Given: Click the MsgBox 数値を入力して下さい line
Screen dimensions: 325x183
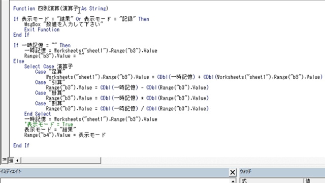Looking at the screenshot, I should click(63, 24).
